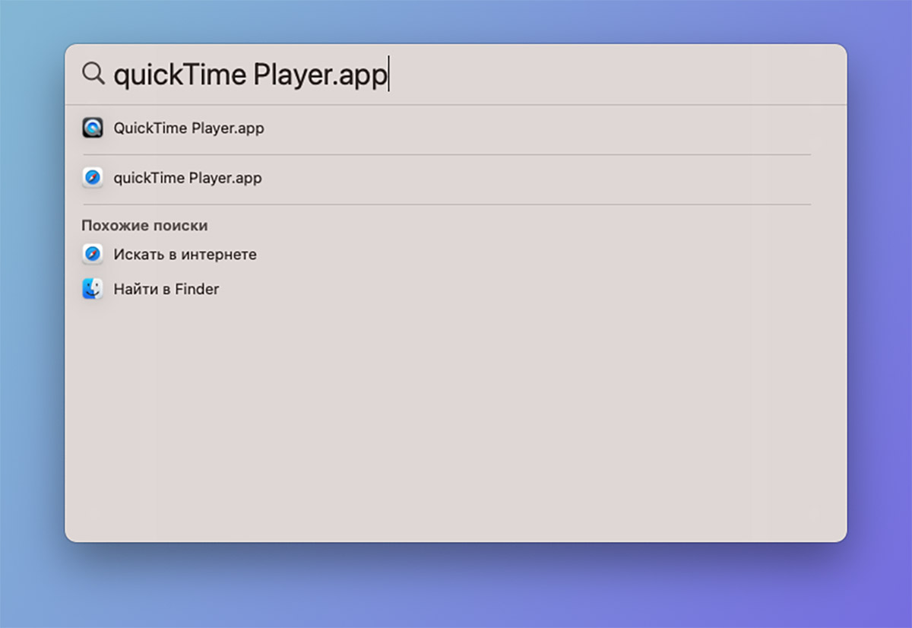Click Safari icon beside quickTime Player.app

93,178
